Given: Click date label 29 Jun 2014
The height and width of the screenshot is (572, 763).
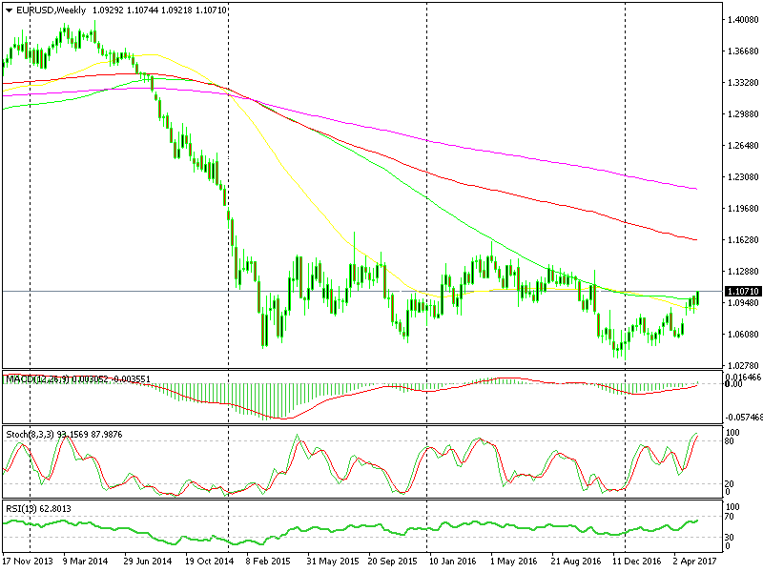Looking at the screenshot, I should (148, 562).
